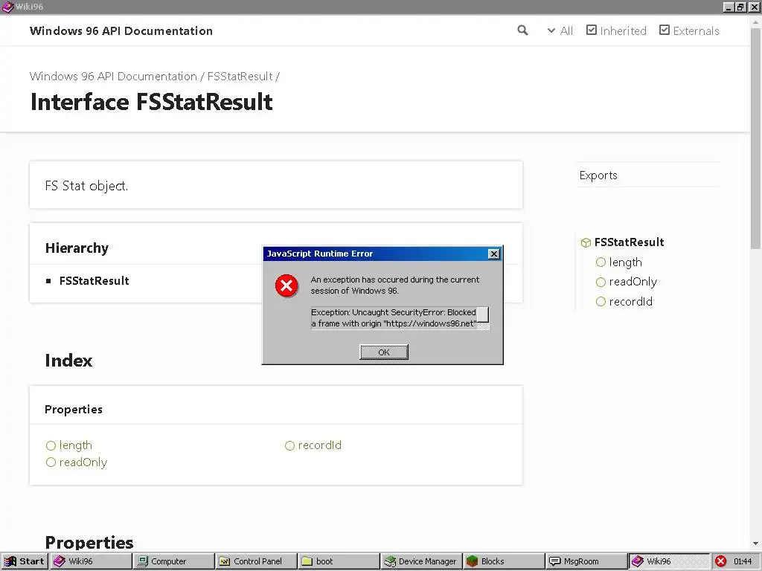Screen dimensions: 762x571
Task: Toggle the Inherited checkbox
Action: point(616,30)
